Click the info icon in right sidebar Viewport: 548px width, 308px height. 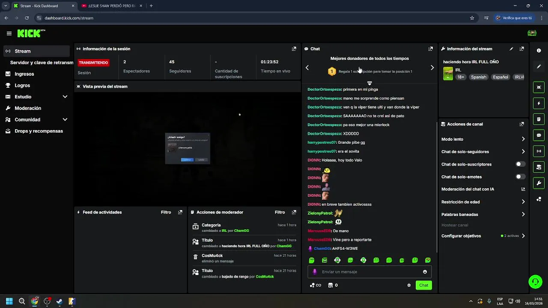[x=539, y=50]
